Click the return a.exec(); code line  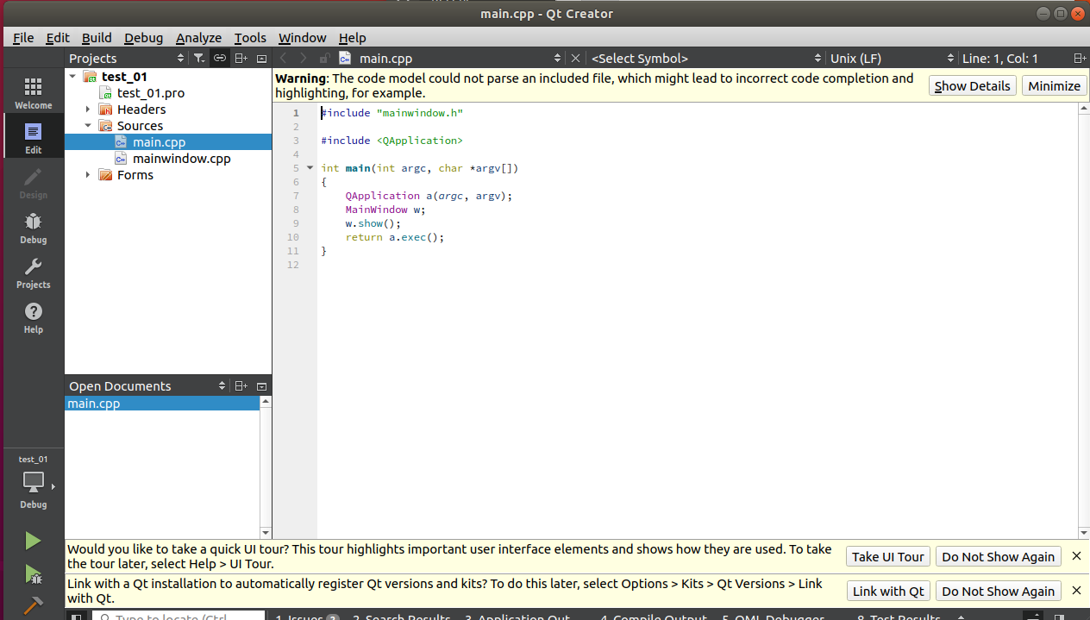[x=395, y=237]
